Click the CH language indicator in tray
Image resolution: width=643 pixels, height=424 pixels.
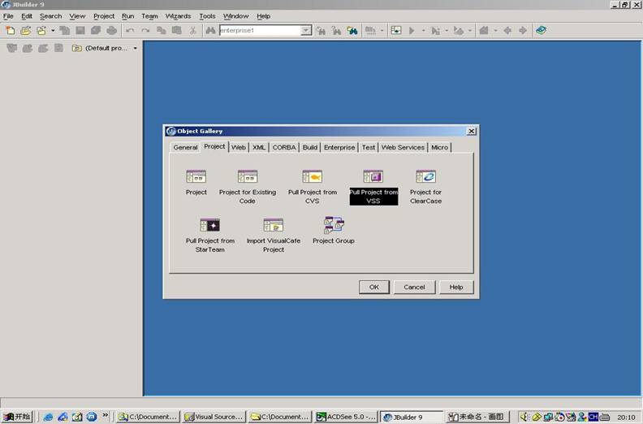[593, 417]
